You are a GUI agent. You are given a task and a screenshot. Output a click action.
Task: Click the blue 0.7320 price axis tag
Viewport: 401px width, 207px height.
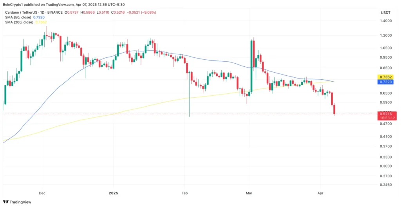tap(386, 82)
